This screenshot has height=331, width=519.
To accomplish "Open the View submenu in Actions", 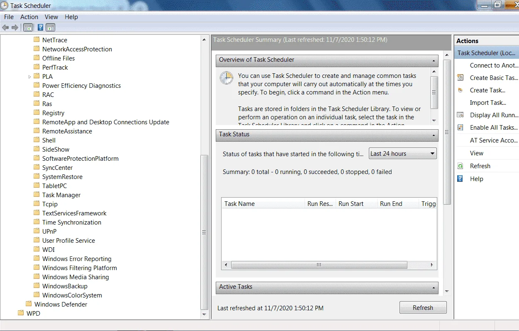I will pos(477,153).
